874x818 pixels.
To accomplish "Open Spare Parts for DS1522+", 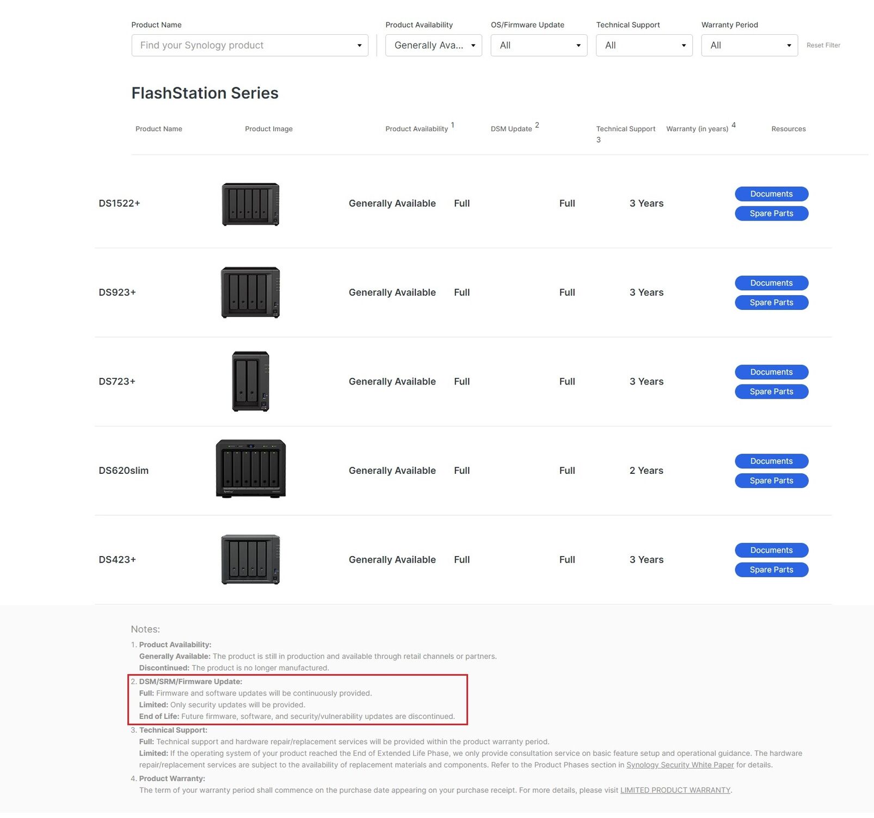I will 771,213.
